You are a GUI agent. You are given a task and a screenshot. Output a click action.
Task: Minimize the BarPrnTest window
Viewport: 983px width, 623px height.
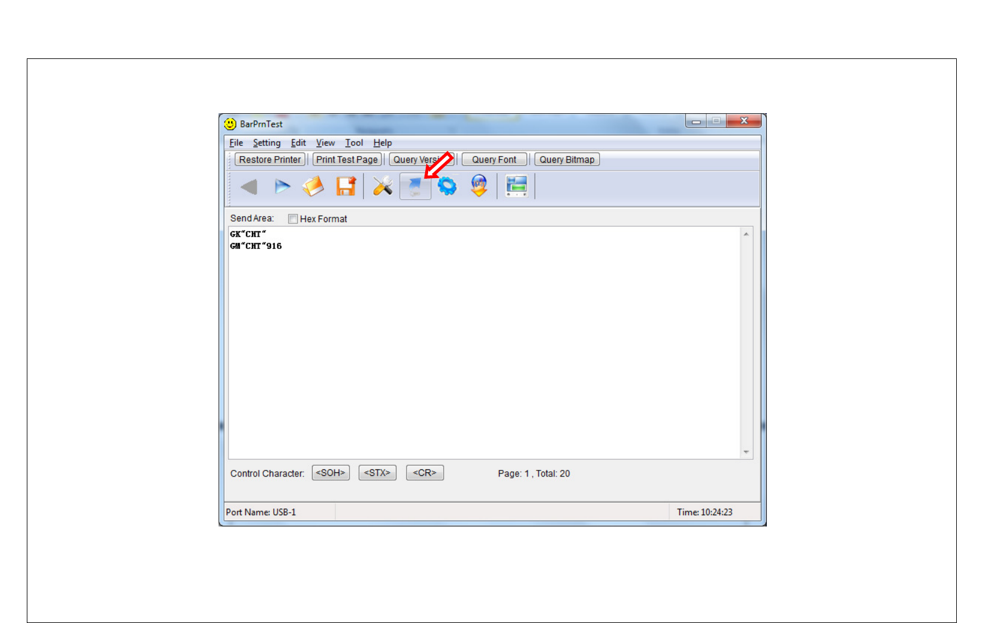pyautogui.click(x=696, y=121)
